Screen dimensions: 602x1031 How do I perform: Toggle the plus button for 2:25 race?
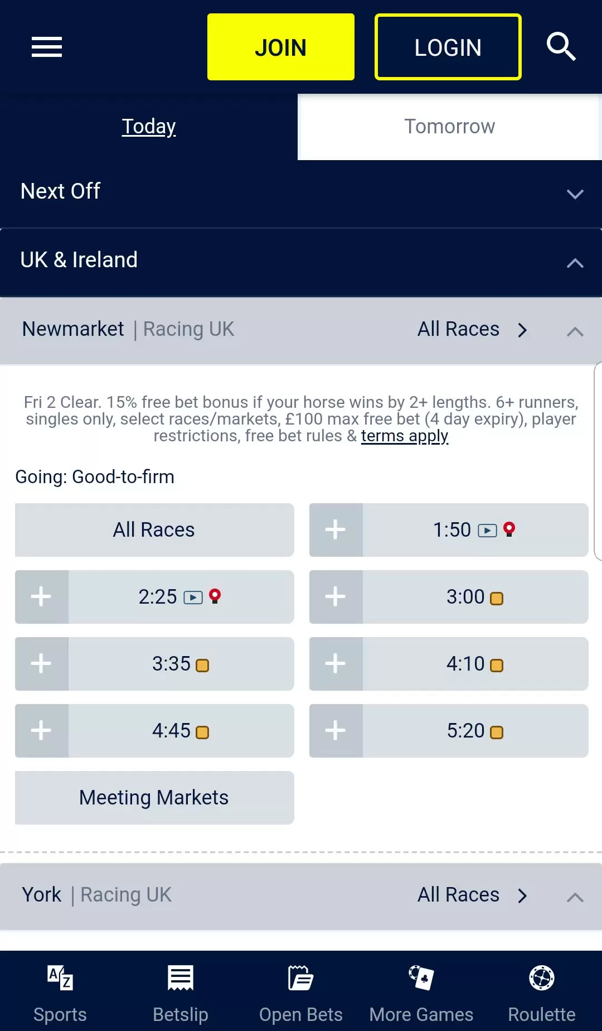(x=42, y=597)
